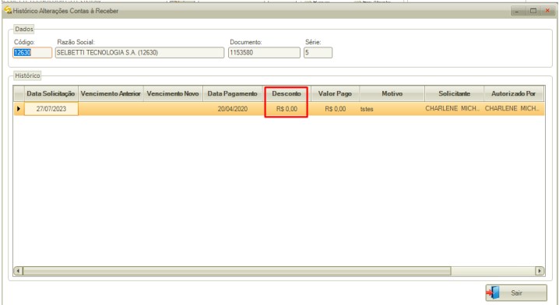Sort by Data Solicitação column header
This screenshot has height=305, width=559.
tap(51, 93)
